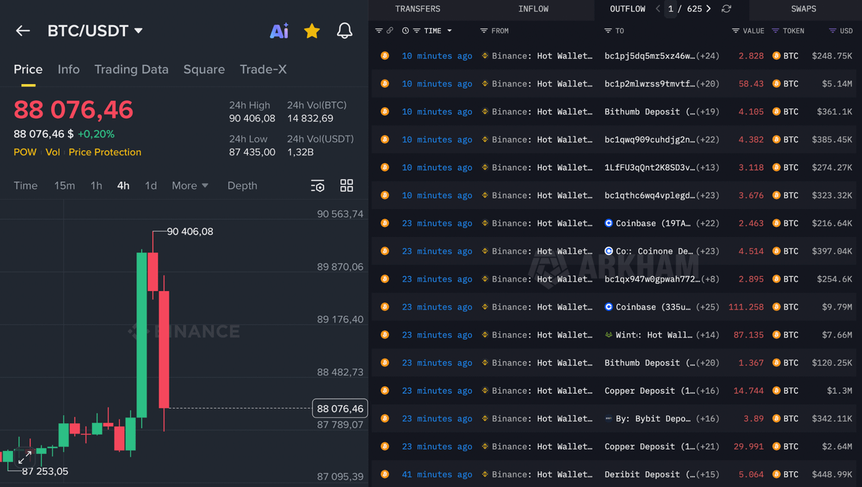Image resolution: width=862 pixels, height=487 pixels.
Task: Filter by the USD column
Action: (833, 31)
